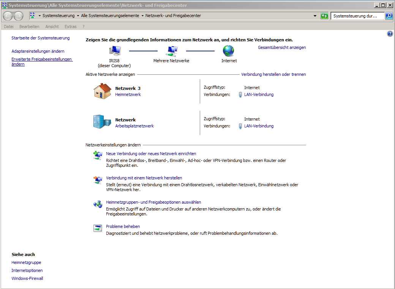395x289 pixels.
Task: Click the refresh icon beside address bar
Action: [324, 16]
